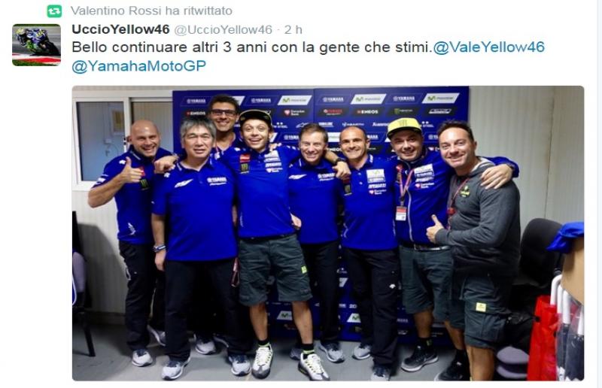Open the @ValeYellow46 mention link
This screenshot has width=602, height=388.
coord(488,47)
